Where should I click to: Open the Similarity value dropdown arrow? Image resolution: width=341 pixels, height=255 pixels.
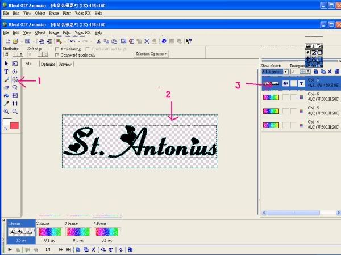tap(21, 54)
